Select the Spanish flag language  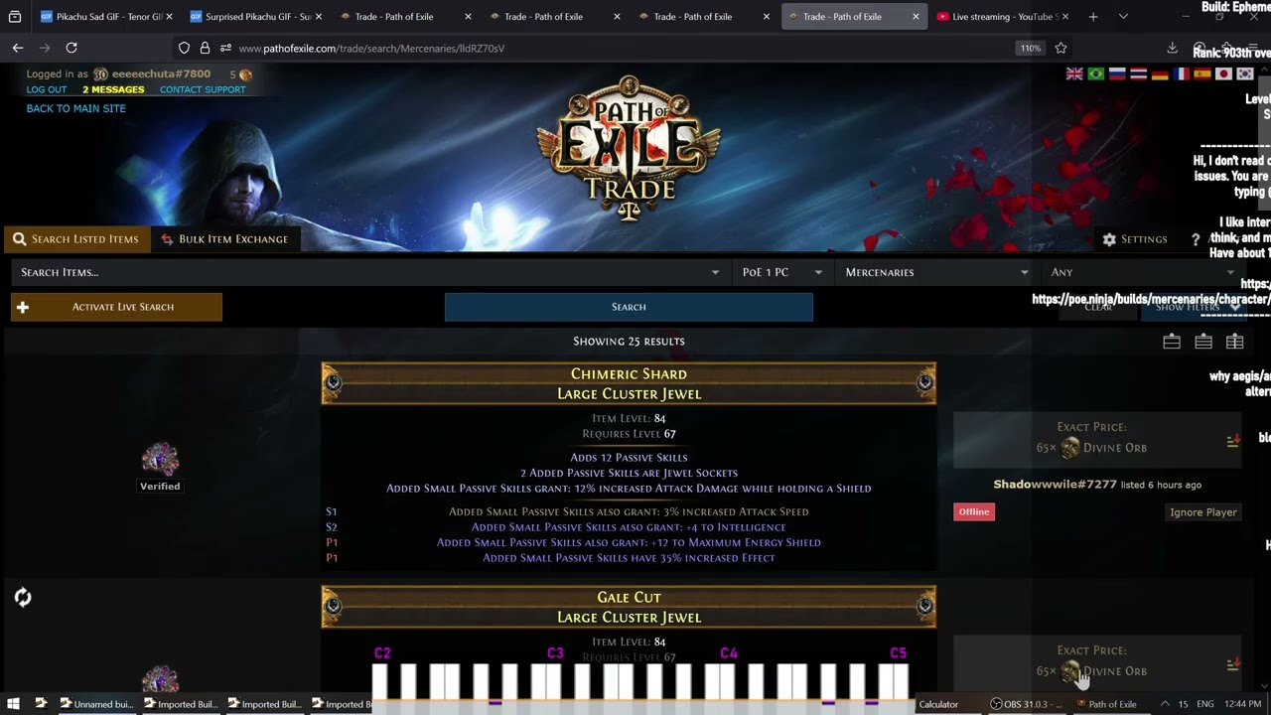tap(1202, 74)
